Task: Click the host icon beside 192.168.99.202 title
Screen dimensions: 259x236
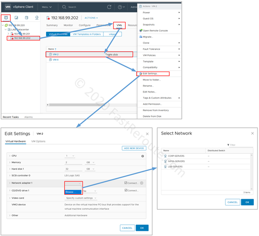Action: tap(48, 18)
